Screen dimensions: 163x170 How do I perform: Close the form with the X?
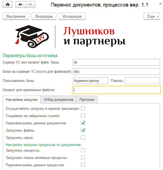point(160,4)
